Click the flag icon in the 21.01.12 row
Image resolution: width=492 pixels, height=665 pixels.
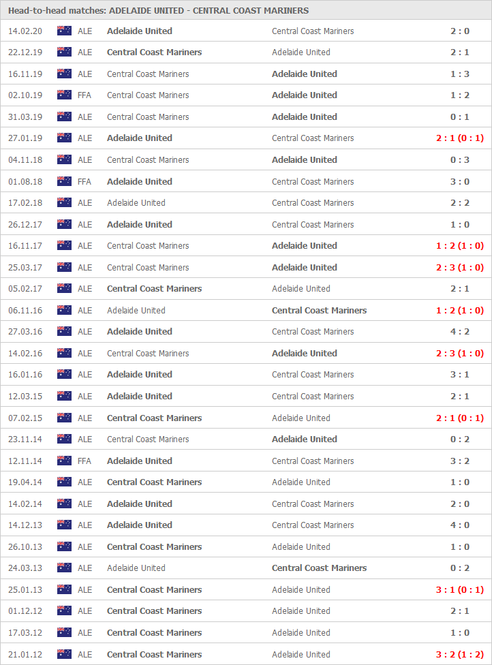tap(64, 654)
